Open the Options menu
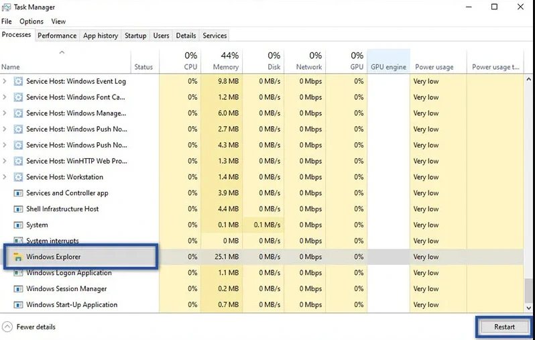This screenshot has height=340, width=535. coord(32,21)
